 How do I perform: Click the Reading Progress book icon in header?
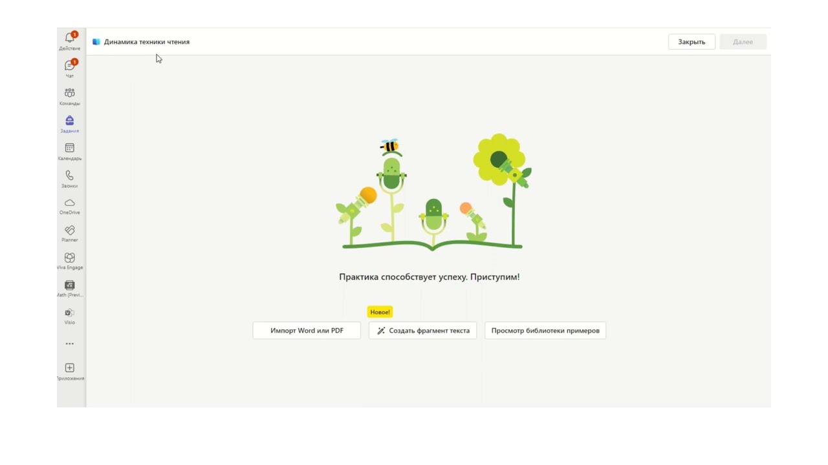pos(96,42)
